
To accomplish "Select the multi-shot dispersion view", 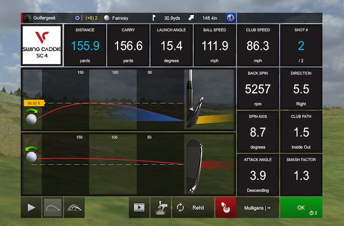I will click(x=75, y=207).
